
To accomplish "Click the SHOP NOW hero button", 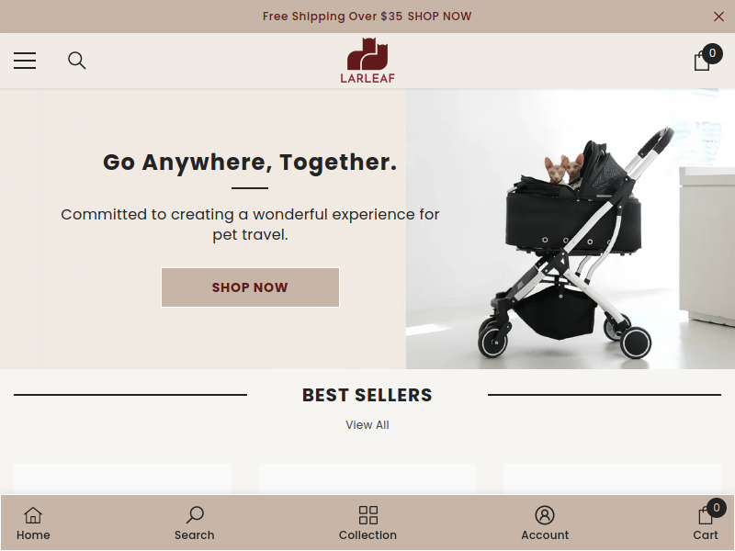I will 250,287.
